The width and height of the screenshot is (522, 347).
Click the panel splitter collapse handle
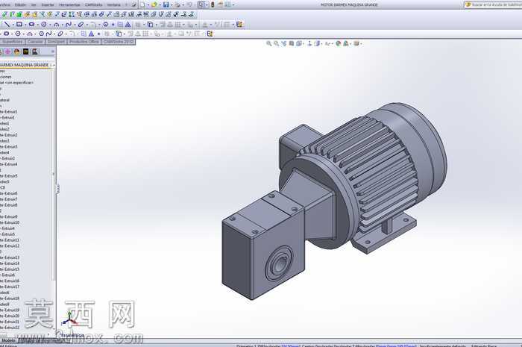[x=57, y=189]
